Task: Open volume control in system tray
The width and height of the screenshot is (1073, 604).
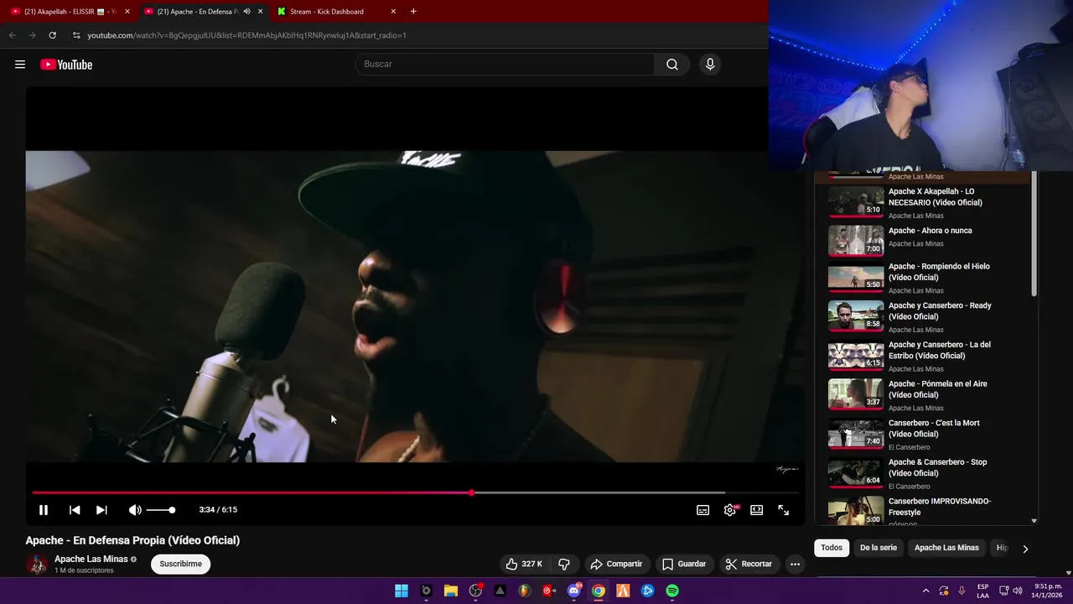Action: 1018,591
